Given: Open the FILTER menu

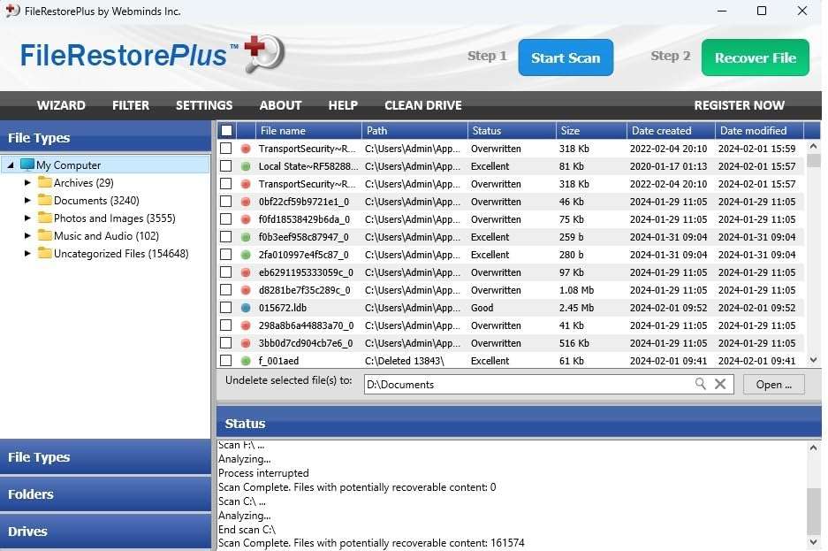Looking at the screenshot, I should (131, 105).
